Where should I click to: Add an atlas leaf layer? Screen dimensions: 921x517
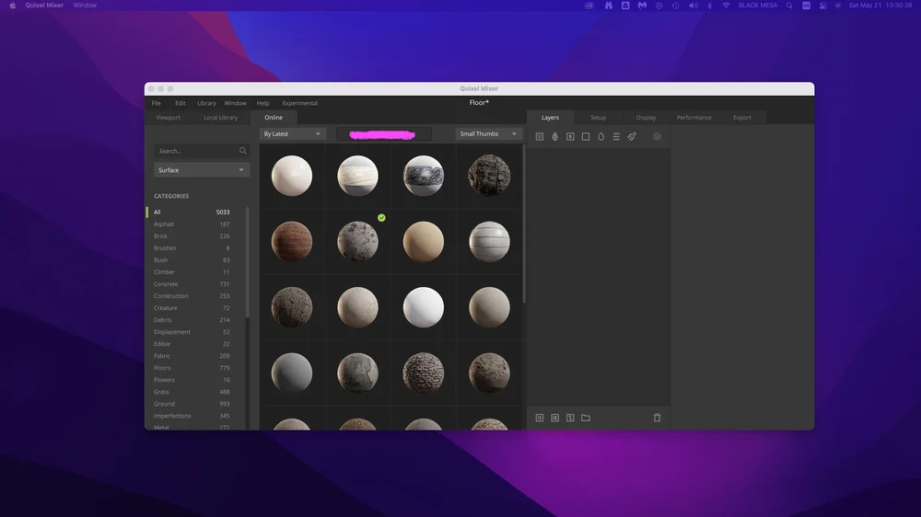click(554, 137)
